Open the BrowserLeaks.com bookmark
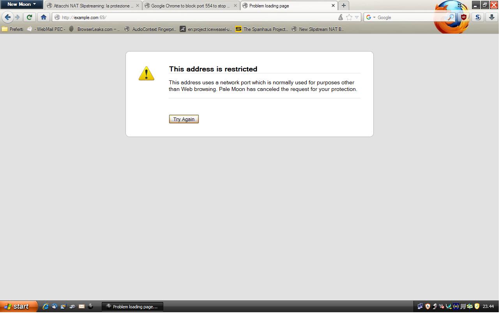The height and width of the screenshot is (313, 500). pyautogui.click(x=95, y=29)
